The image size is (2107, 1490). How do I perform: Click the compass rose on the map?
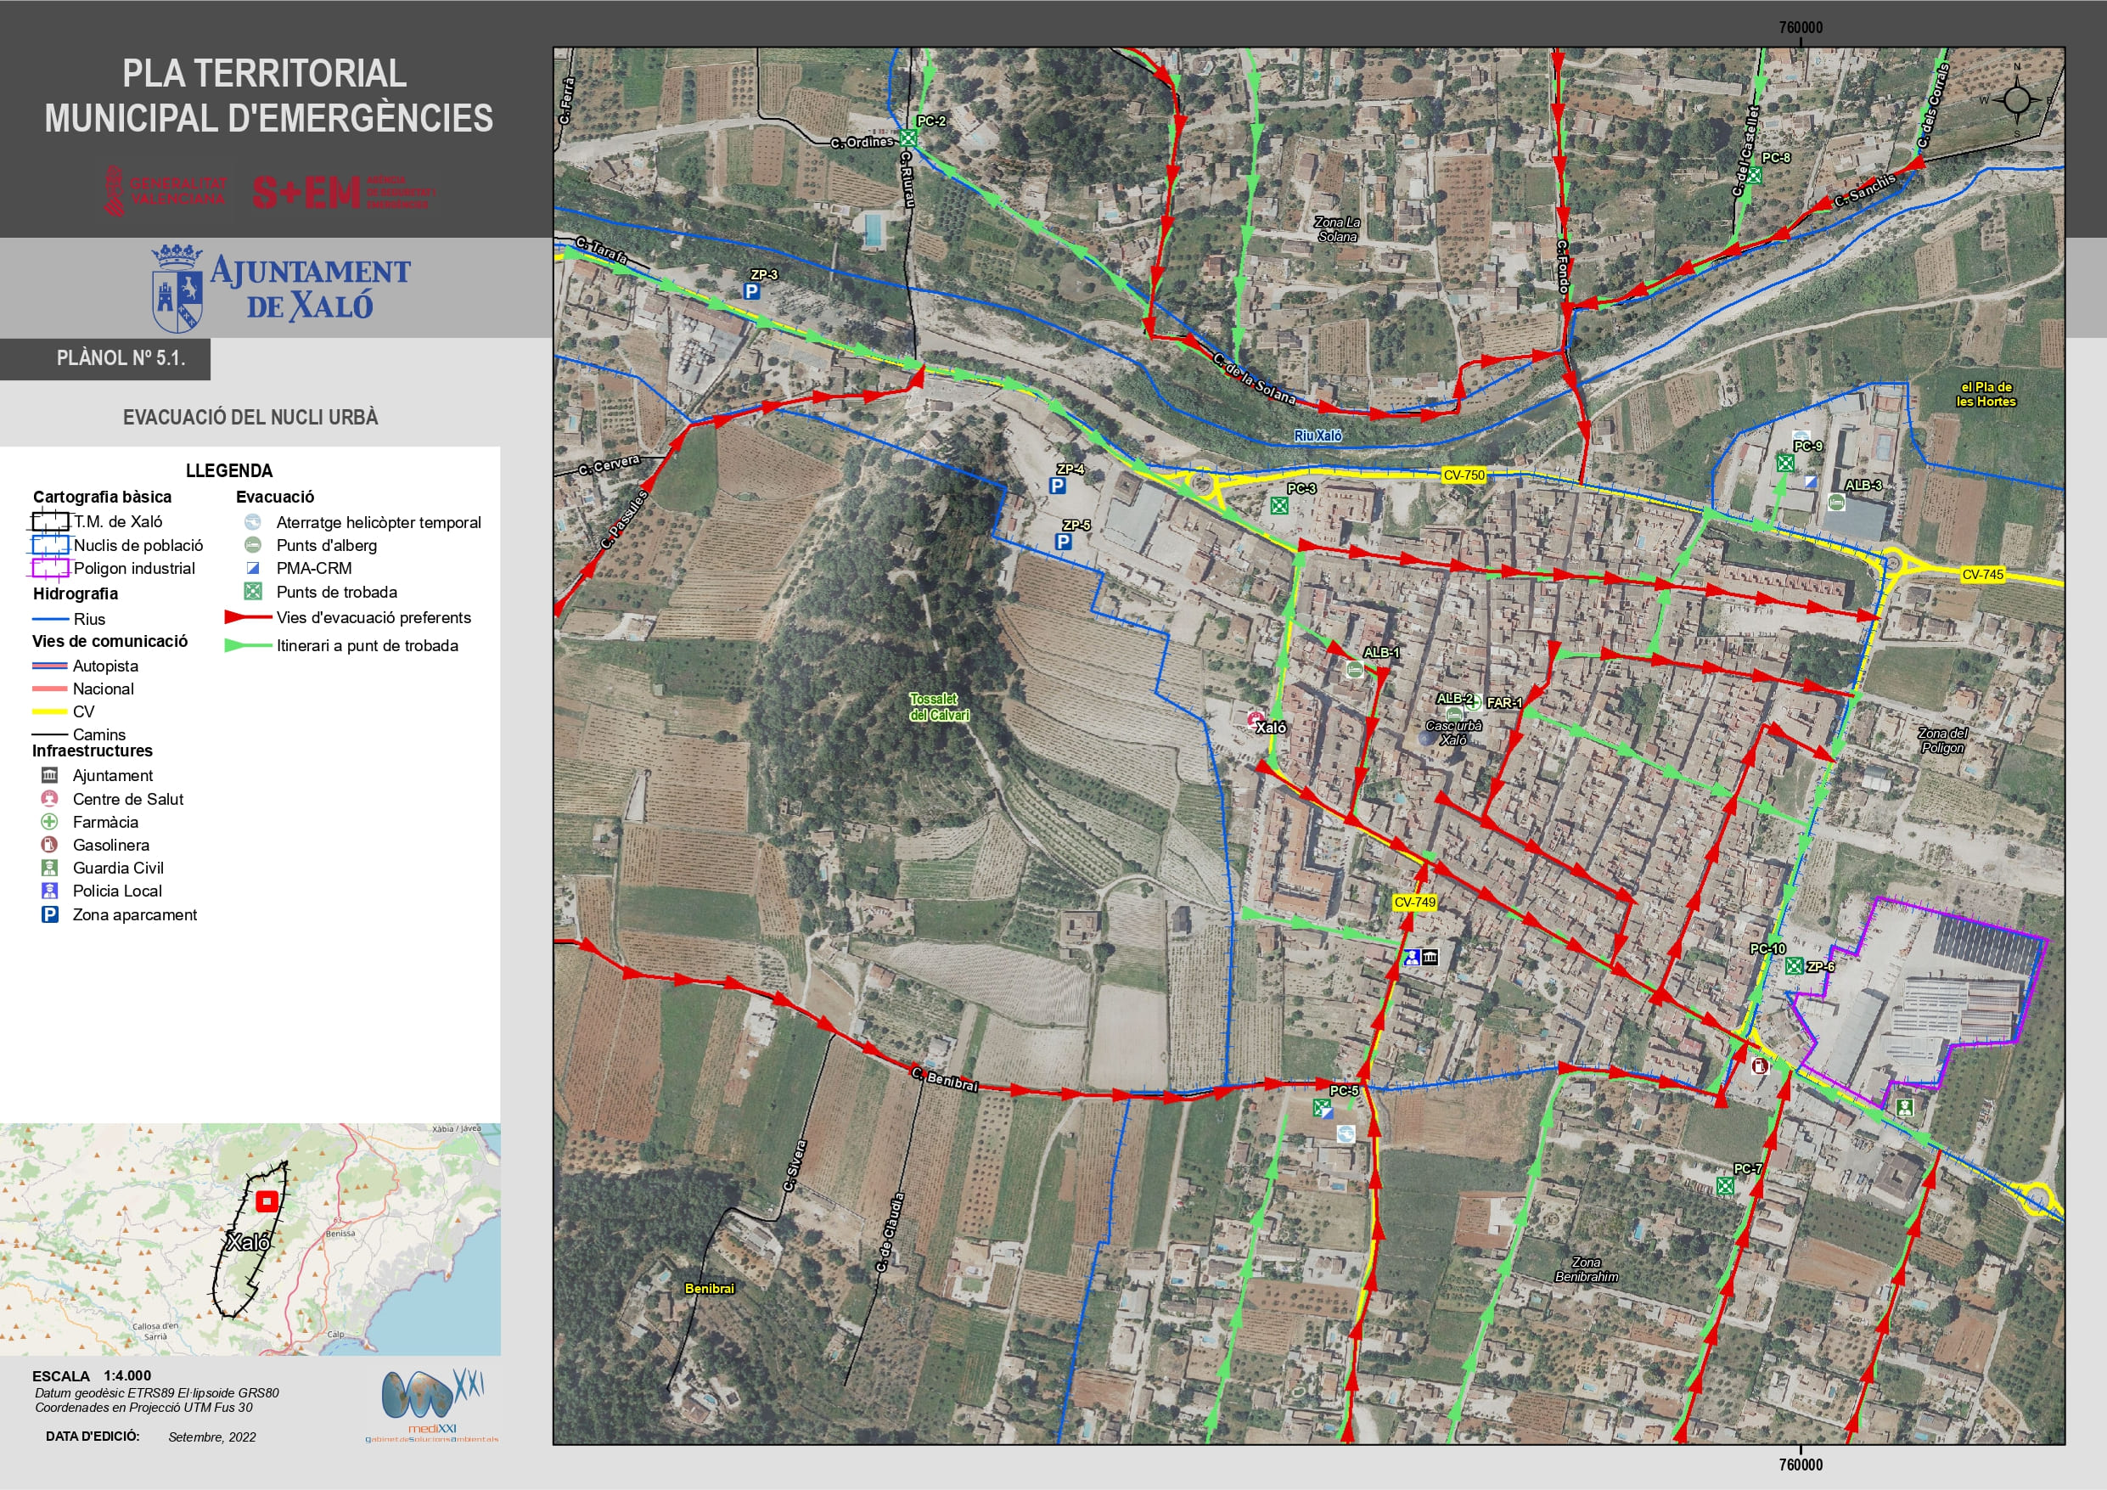click(x=2017, y=99)
